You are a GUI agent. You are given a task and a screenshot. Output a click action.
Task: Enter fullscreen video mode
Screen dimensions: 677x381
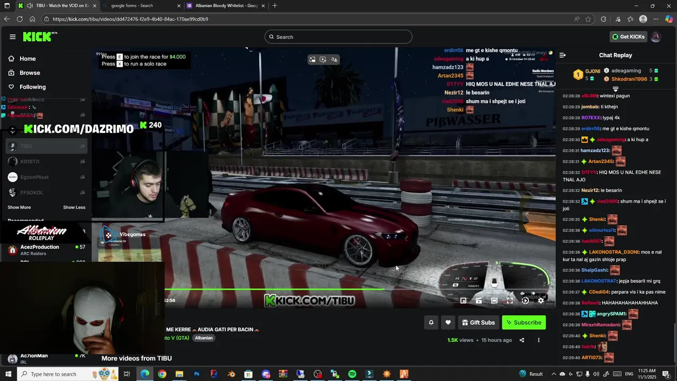pyautogui.click(x=510, y=301)
